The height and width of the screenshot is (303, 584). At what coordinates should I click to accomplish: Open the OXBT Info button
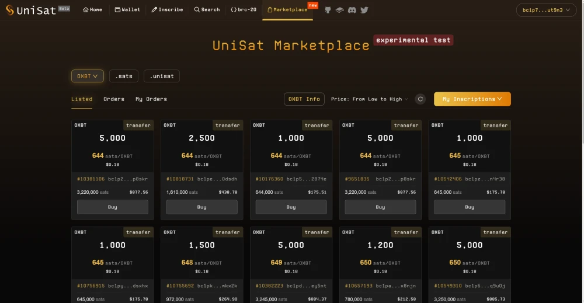[x=304, y=99]
